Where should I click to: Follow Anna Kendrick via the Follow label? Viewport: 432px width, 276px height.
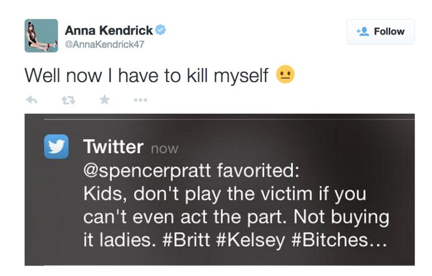389,32
